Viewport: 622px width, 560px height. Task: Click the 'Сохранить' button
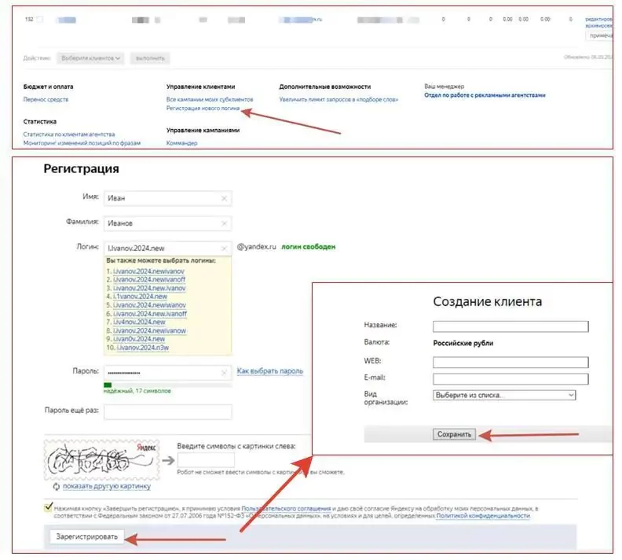pos(454,434)
